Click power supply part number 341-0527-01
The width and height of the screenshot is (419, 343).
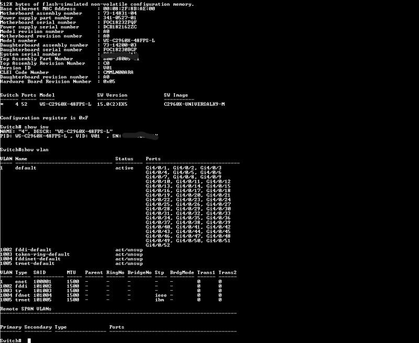tap(120, 18)
